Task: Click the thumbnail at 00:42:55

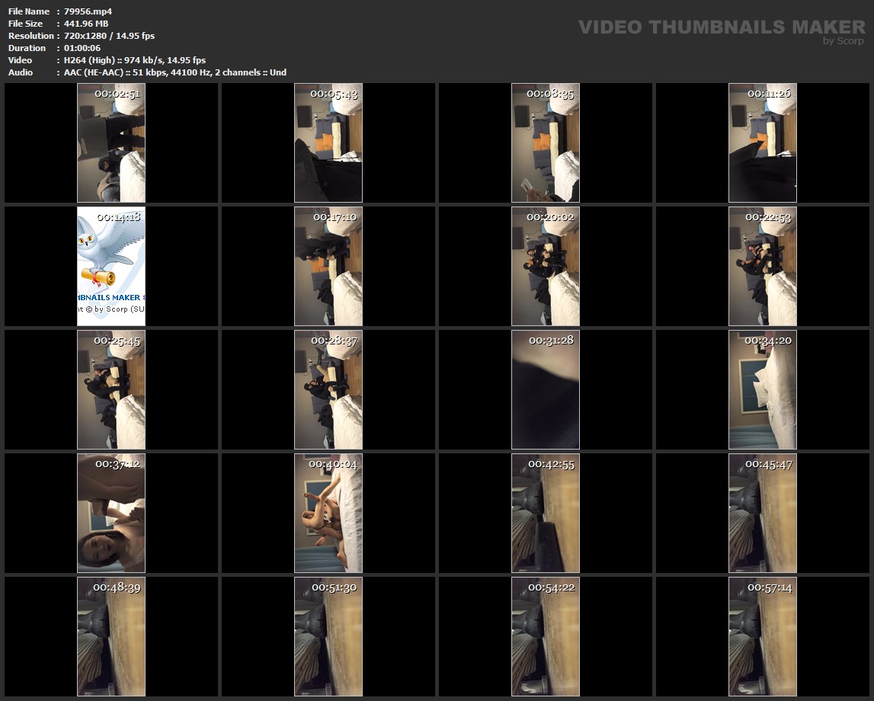Action: 546,513
